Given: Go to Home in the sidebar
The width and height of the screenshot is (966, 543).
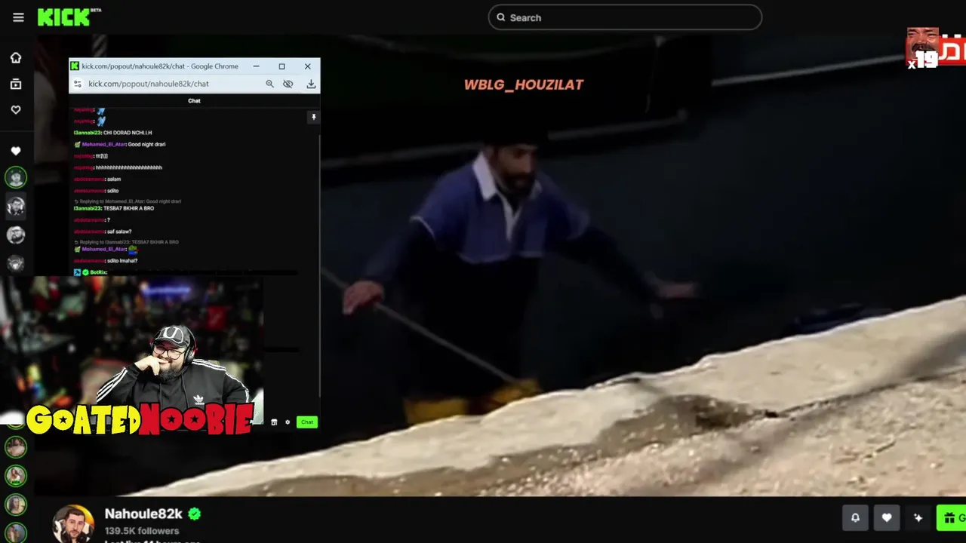Looking at the screenshot, I should pos(16,58).
